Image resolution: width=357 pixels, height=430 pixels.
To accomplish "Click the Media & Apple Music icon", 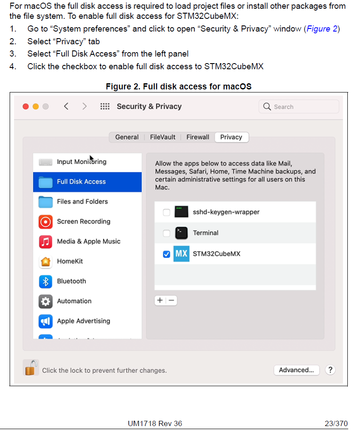I will [46, 242].
